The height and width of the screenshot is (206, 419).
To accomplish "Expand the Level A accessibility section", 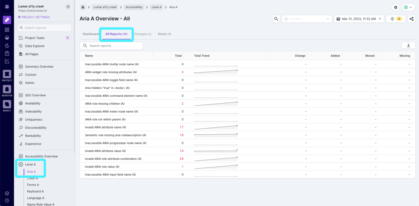I will [x=30, y=164].
